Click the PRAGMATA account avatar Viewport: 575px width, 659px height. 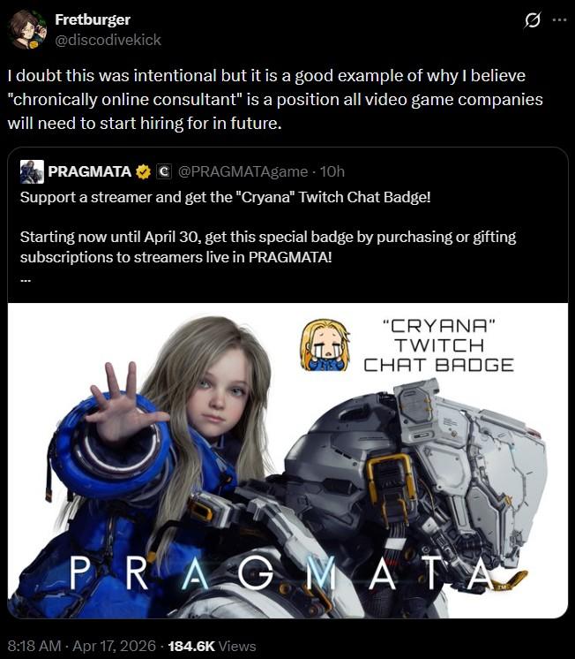point(32,171)
